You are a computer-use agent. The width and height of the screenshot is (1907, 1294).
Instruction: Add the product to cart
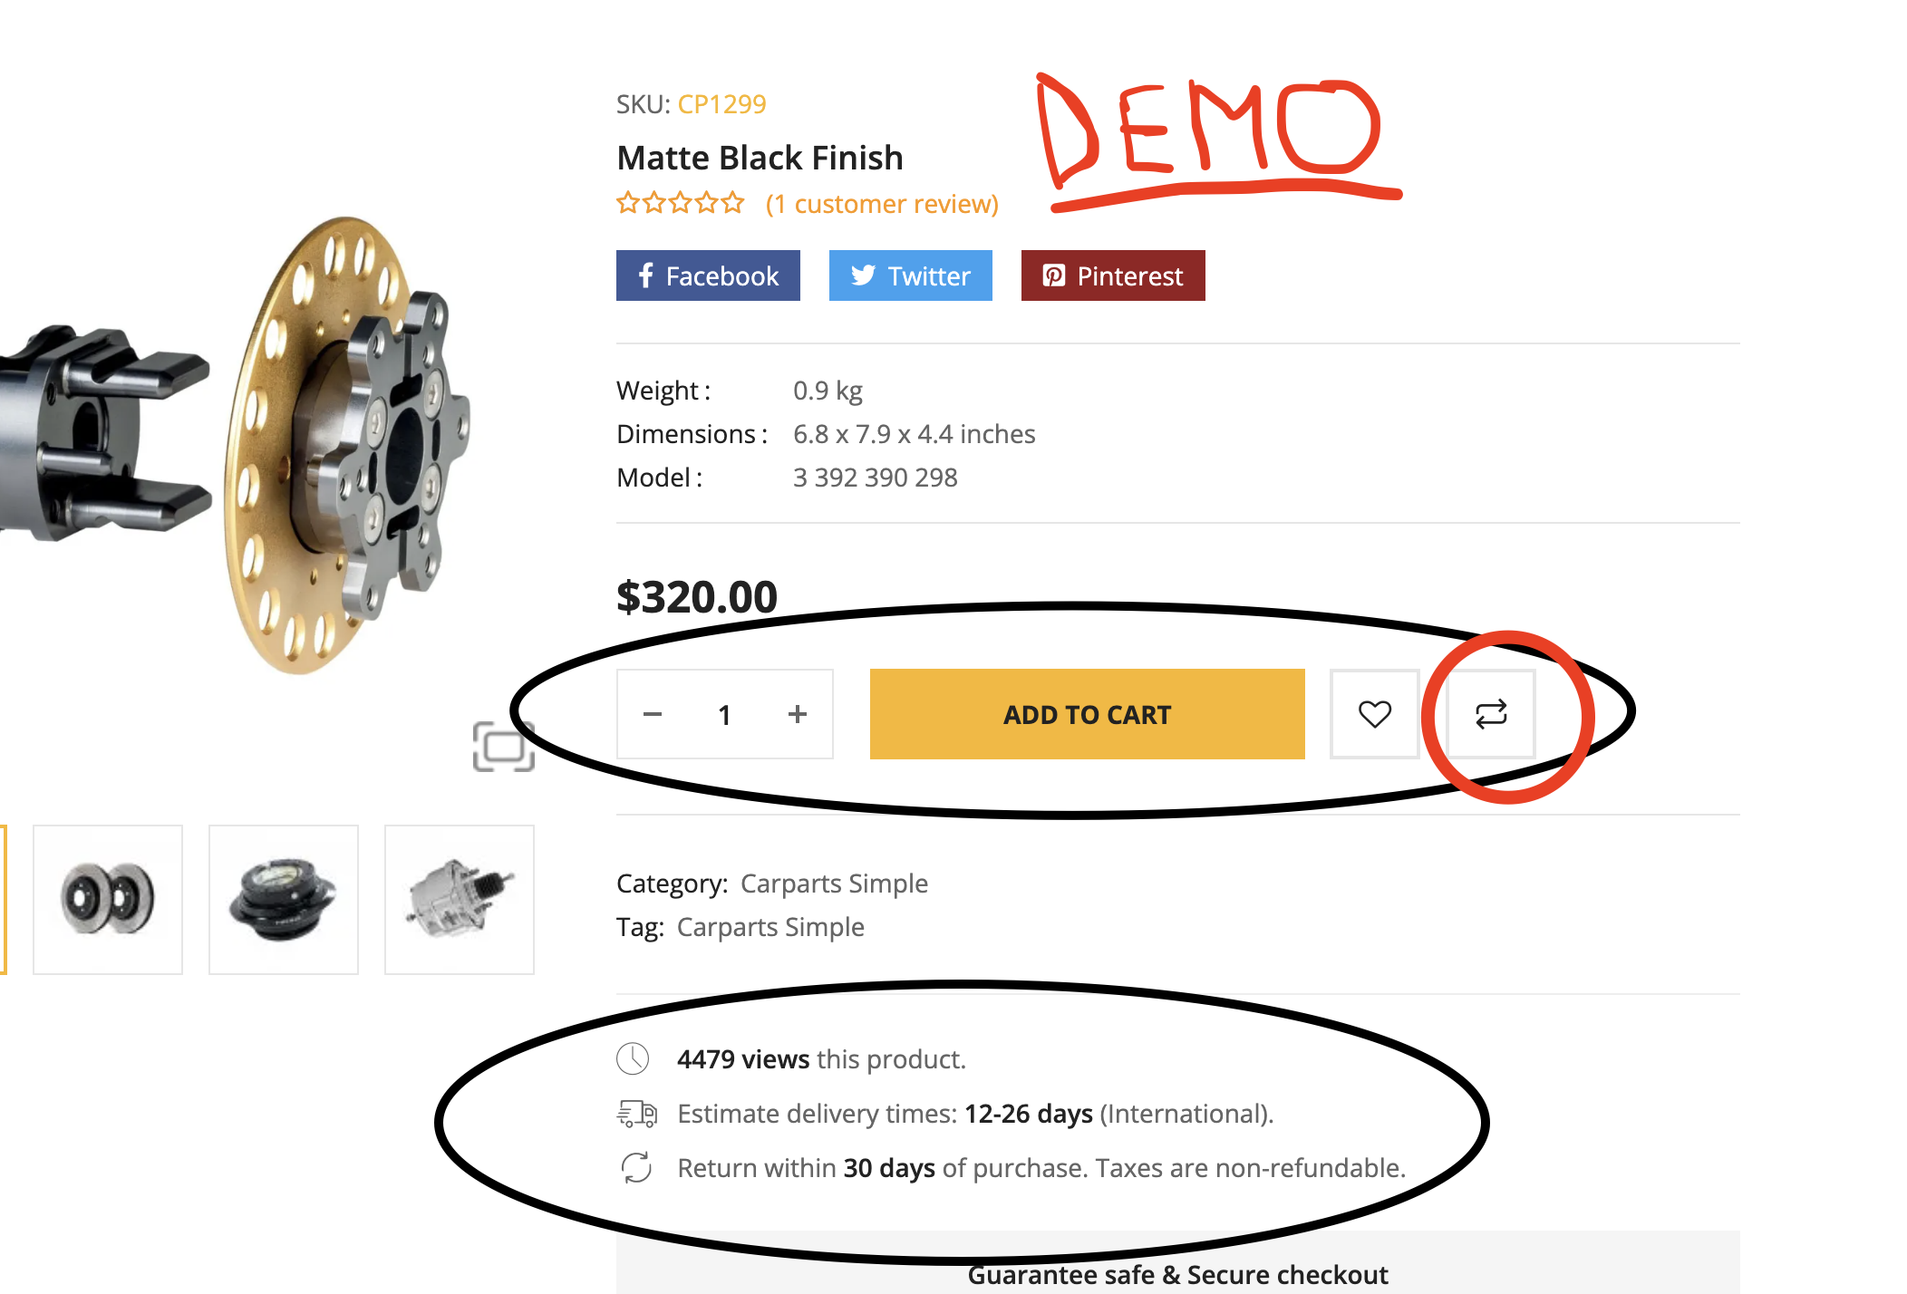pos(1088,714)
